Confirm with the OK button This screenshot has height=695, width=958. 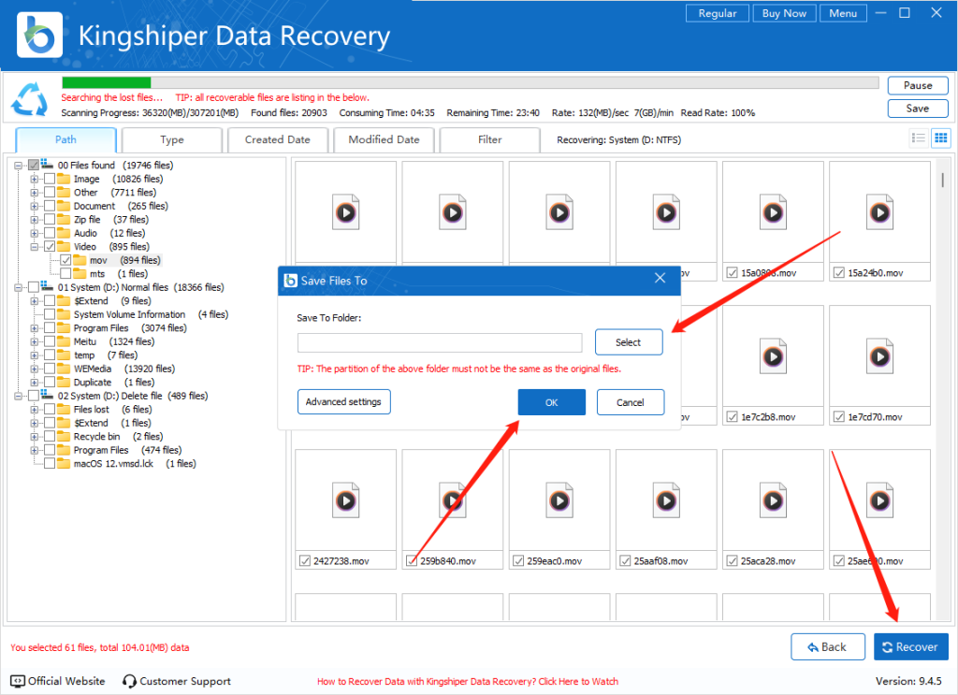551,402
